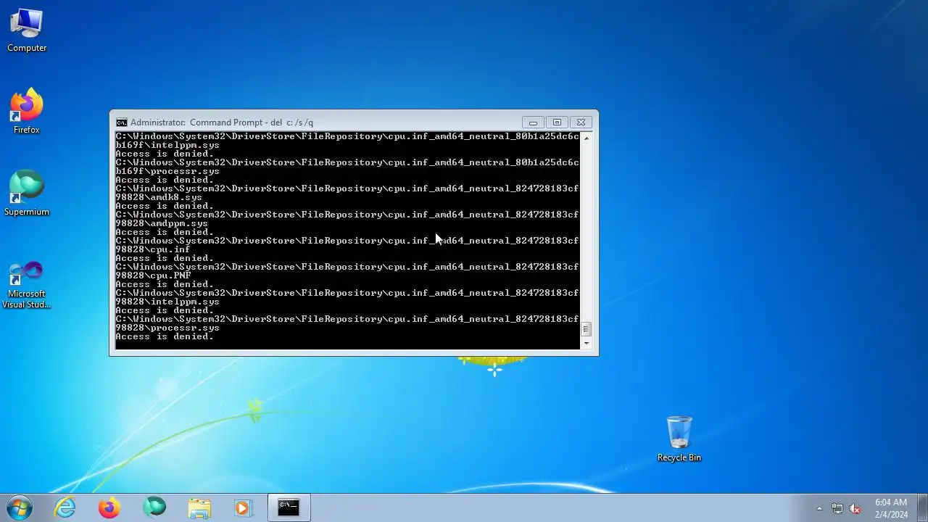Click the console scrollbar thumb
This screenshot has height=522, width=928.
click(x=587, y=329)
